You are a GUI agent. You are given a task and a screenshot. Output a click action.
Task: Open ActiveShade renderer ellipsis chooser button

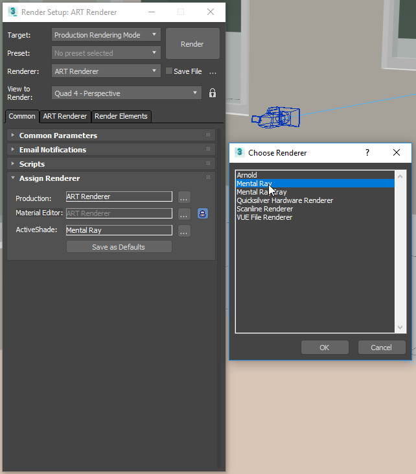click(x=184, y=231)
